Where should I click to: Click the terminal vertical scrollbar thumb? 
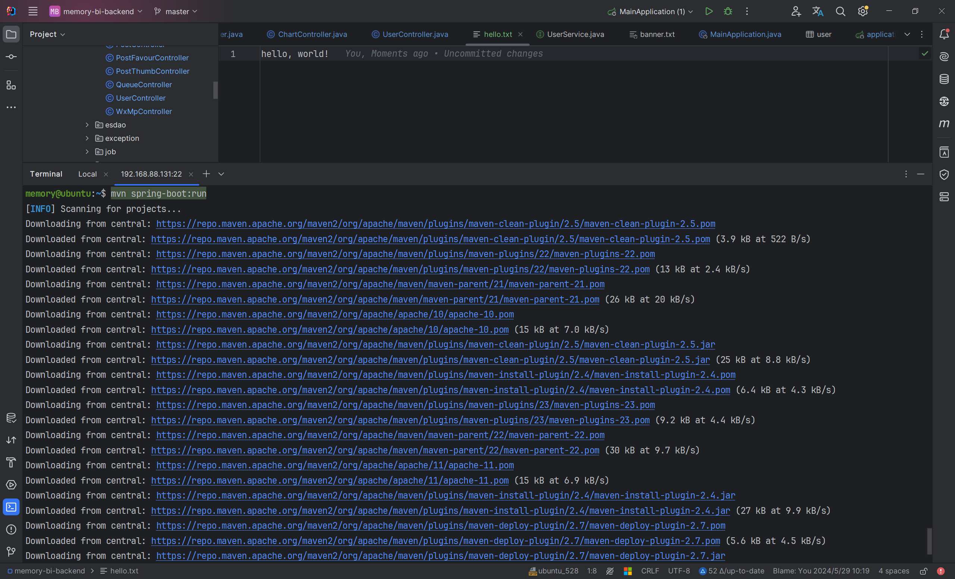[929, 541]
